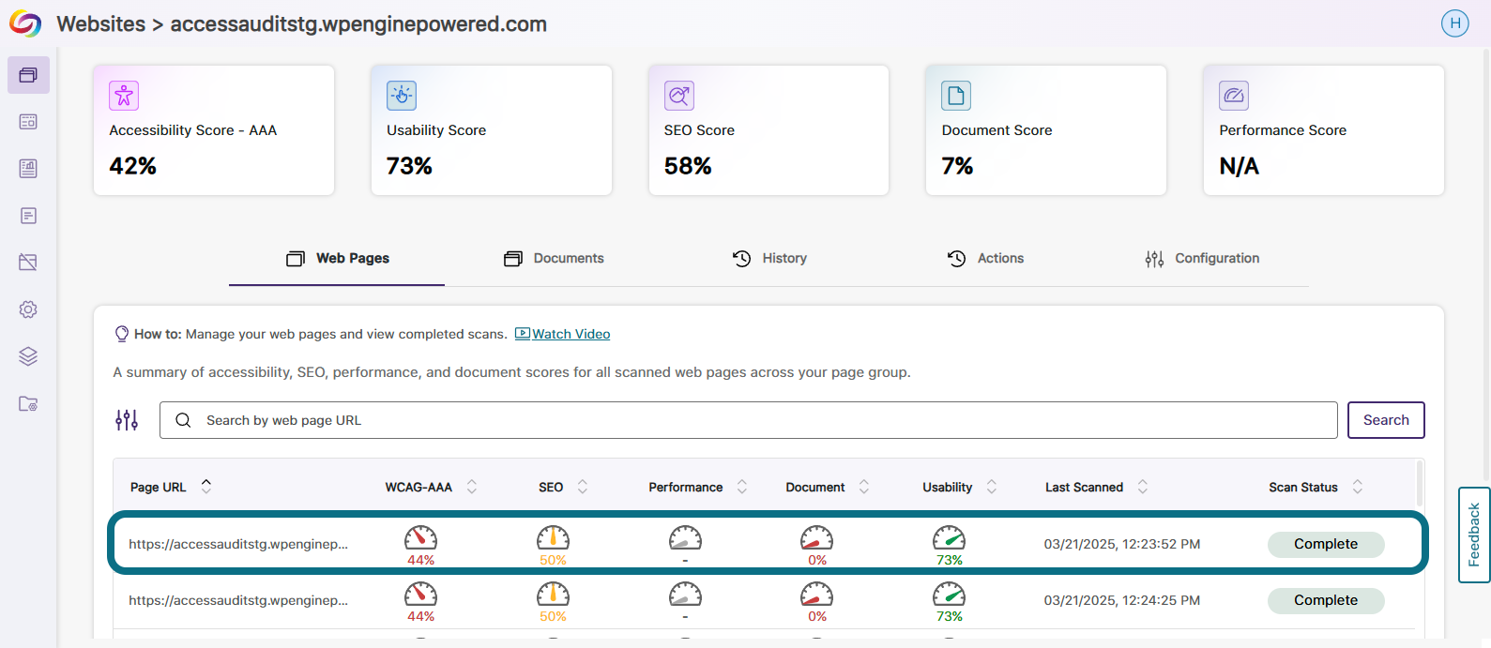Open the reports chart icon in sidebar
1491x648 pixels.
(28, 169)
